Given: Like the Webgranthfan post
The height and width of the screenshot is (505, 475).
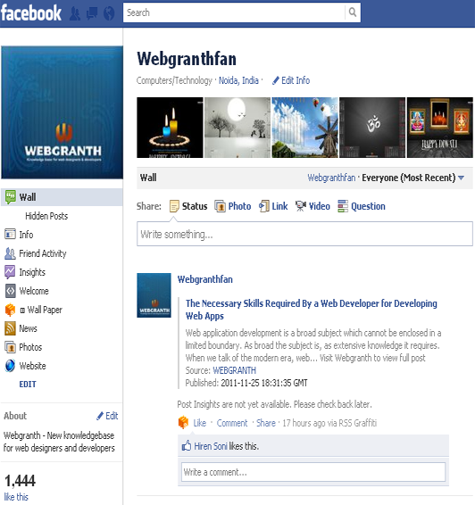Looking at the screenshot, I should point(200,423).
